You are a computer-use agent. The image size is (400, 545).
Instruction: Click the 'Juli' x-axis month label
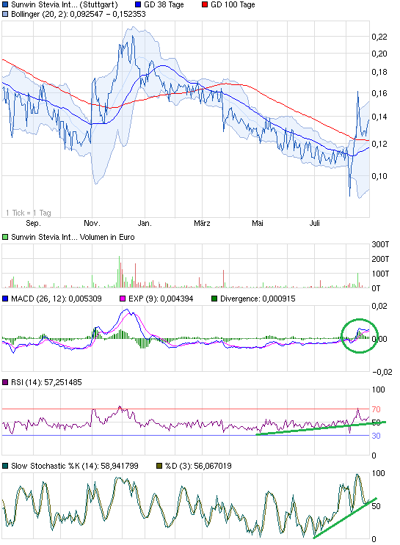(314, 223)
